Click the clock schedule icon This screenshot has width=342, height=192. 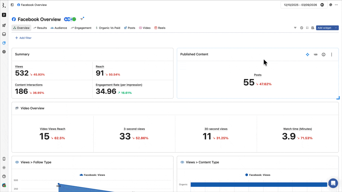301,28
